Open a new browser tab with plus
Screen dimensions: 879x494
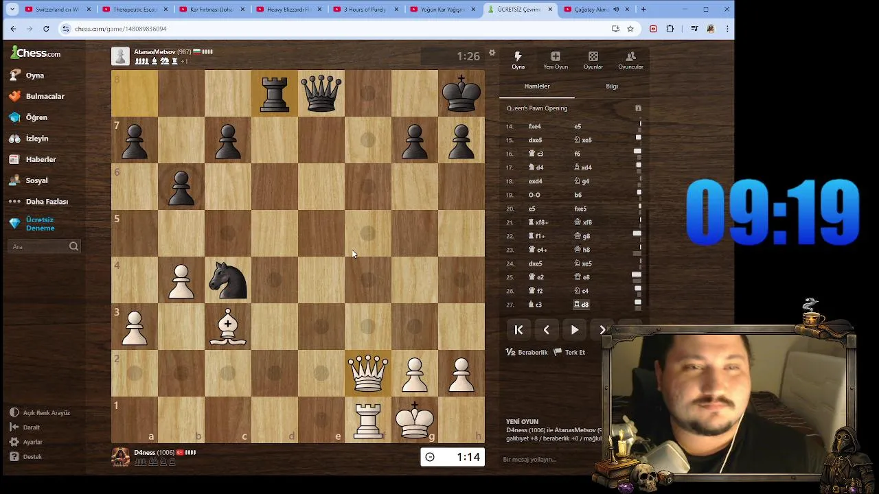(643, 10)
